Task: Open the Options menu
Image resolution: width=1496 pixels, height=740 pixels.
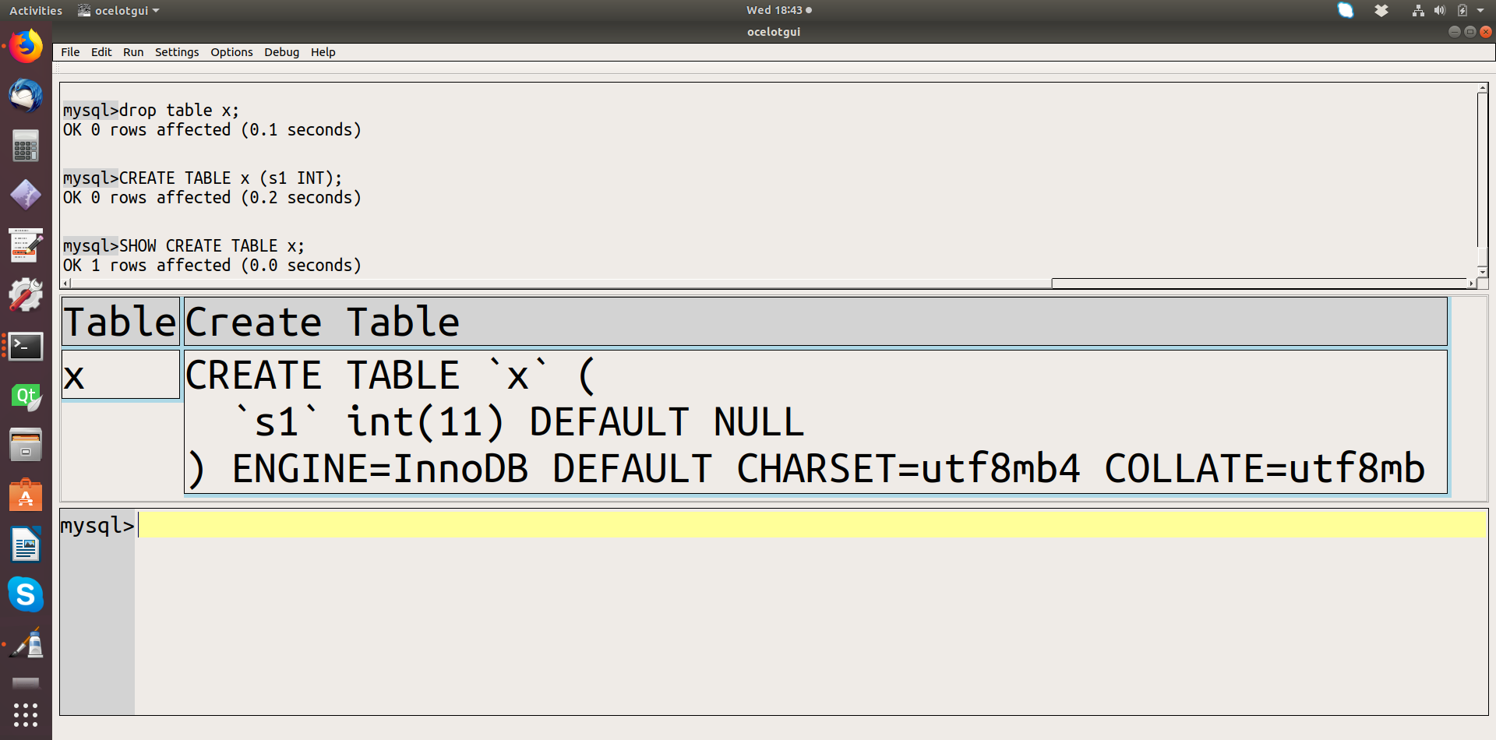Action: click(x=231, y=52)
